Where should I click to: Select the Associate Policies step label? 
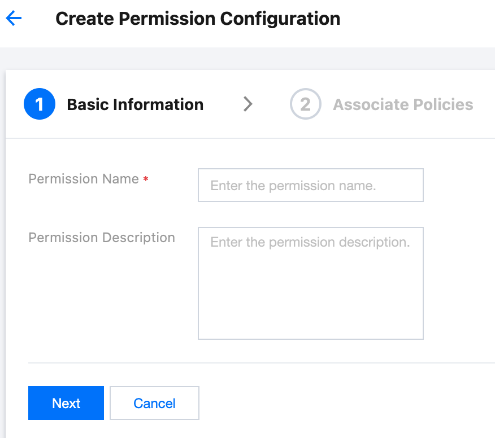[x=403, y=104]
